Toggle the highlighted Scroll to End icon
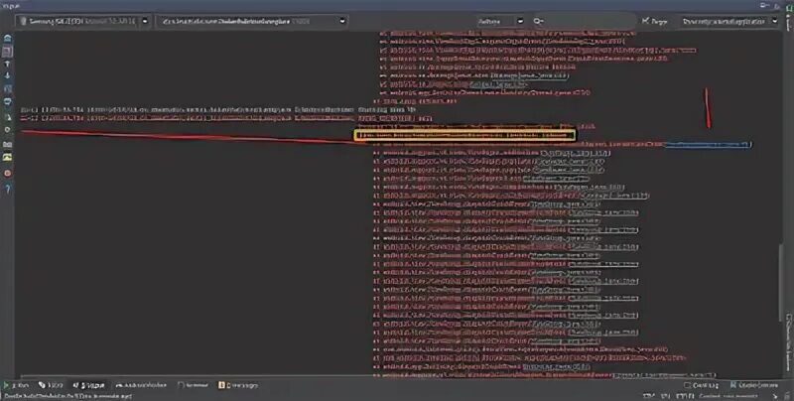Viewport: 794px width, 401px height. tap(7, 52)
